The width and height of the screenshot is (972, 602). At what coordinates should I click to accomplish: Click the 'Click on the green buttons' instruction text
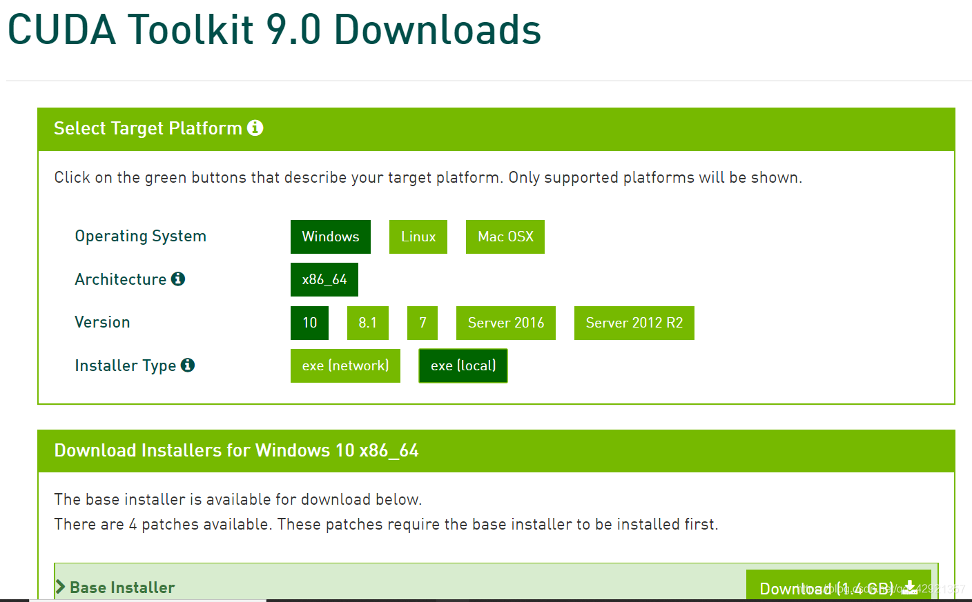(x=428, y=177)
